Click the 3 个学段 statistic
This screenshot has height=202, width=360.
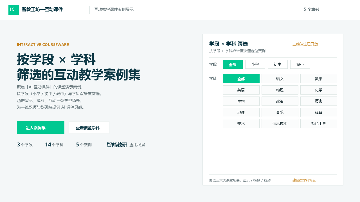coord(25,145)
